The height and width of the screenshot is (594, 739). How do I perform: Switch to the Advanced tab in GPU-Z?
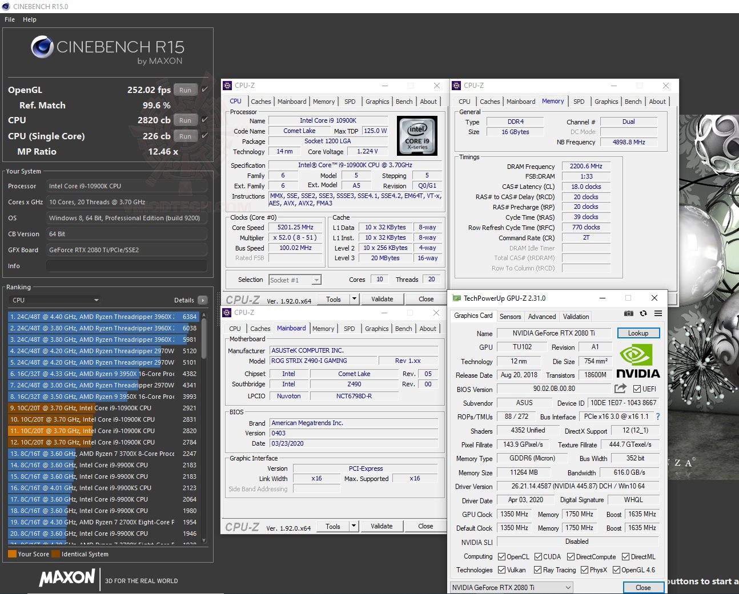(x=542, y=317)
